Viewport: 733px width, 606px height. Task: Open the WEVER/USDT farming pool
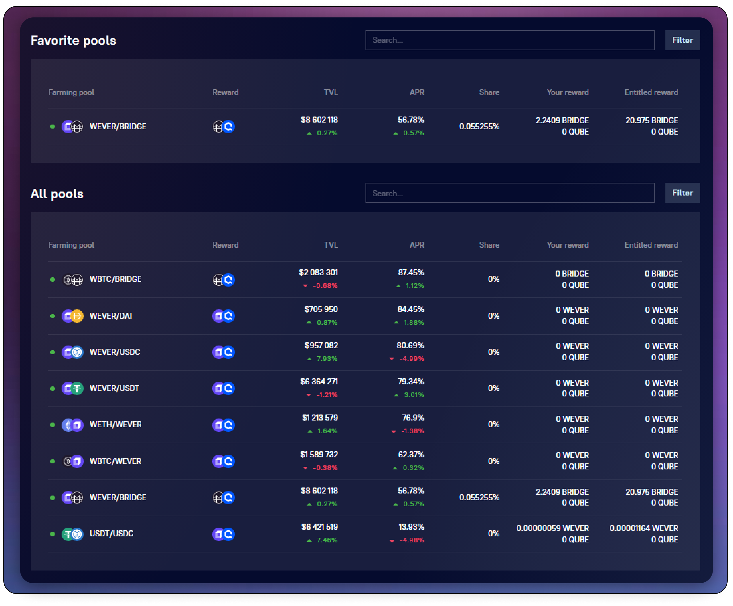(x=114, y=388)
